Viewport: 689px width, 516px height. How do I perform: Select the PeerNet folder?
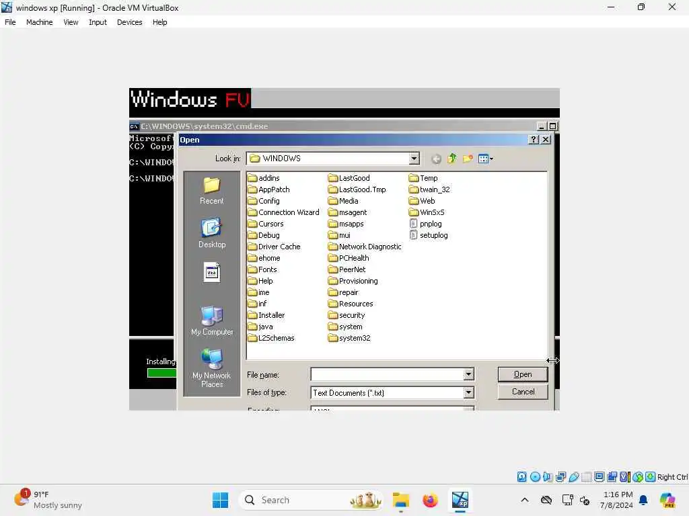[347, 269]
